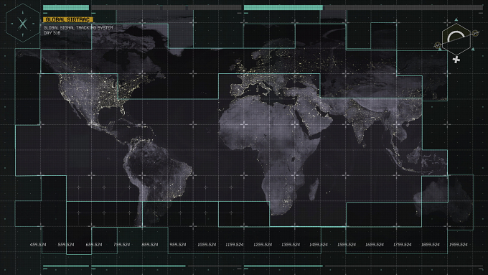Click scale value 559.524
This screenshot has height=275, width=488.
pyautogui.click(x=66, y=244)
